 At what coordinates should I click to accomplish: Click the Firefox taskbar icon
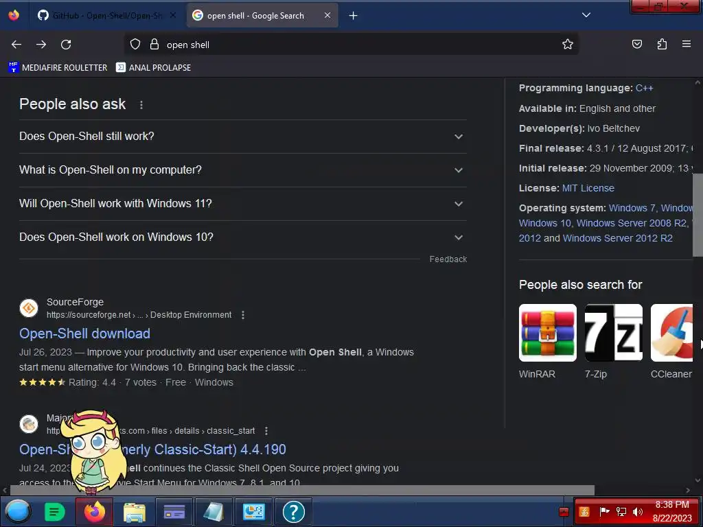pyautogui.click(x=94, y=512)
